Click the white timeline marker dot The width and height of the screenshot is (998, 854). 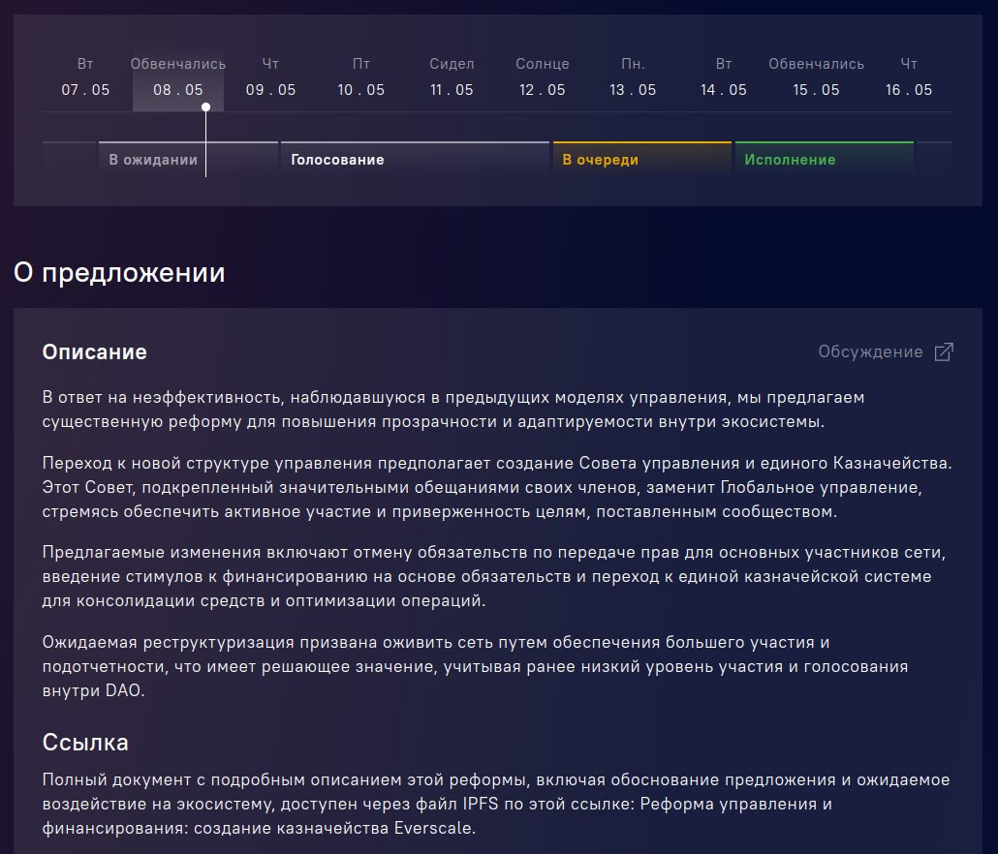pyautogui.click(x=205, y=107)
